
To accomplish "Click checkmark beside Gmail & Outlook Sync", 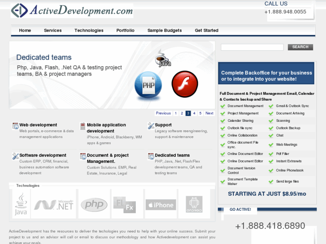I will 271,106.
